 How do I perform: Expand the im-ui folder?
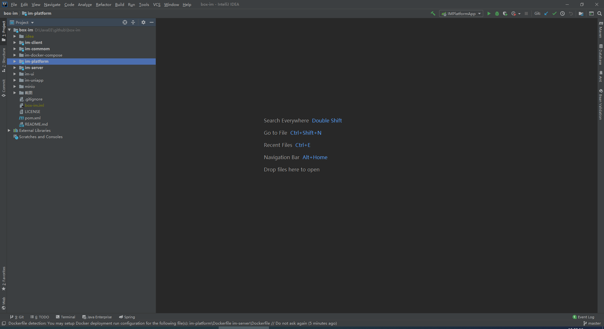pyautogui.click(x=14, y=74)
